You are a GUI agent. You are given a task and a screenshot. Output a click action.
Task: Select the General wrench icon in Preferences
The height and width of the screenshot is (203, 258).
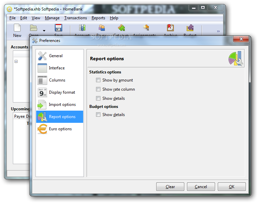(42, 56)
